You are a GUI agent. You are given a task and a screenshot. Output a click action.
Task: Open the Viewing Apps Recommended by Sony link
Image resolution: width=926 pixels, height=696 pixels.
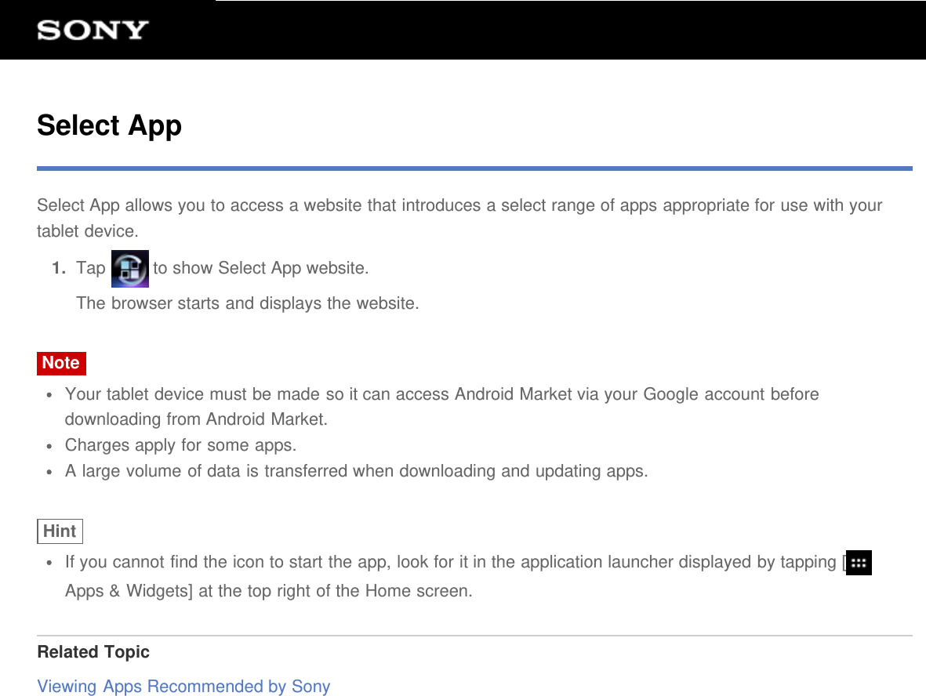click(x=183, y=686)
